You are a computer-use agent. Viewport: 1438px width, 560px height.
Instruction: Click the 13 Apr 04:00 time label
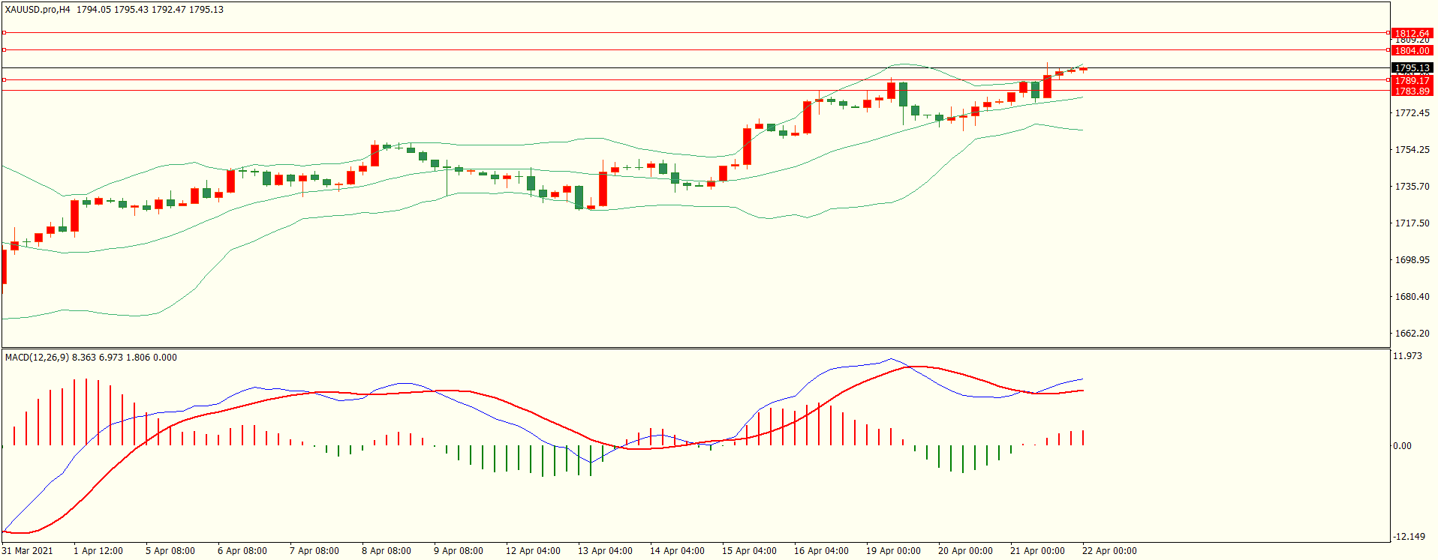point(605,551)
